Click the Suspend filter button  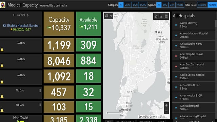click(x=202, y=5)
